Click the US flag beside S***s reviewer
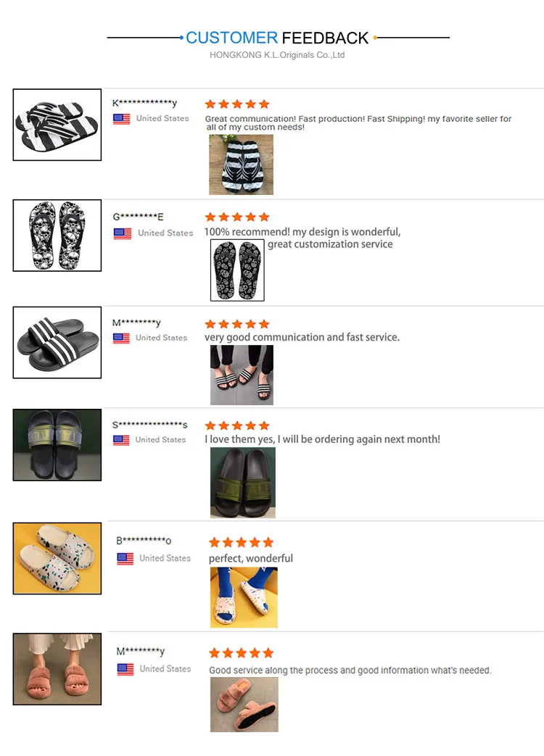 [121, 440]
